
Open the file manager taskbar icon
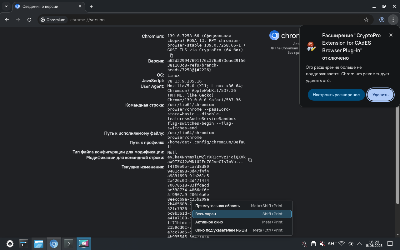pyautogui.click(x=39, y=244)
